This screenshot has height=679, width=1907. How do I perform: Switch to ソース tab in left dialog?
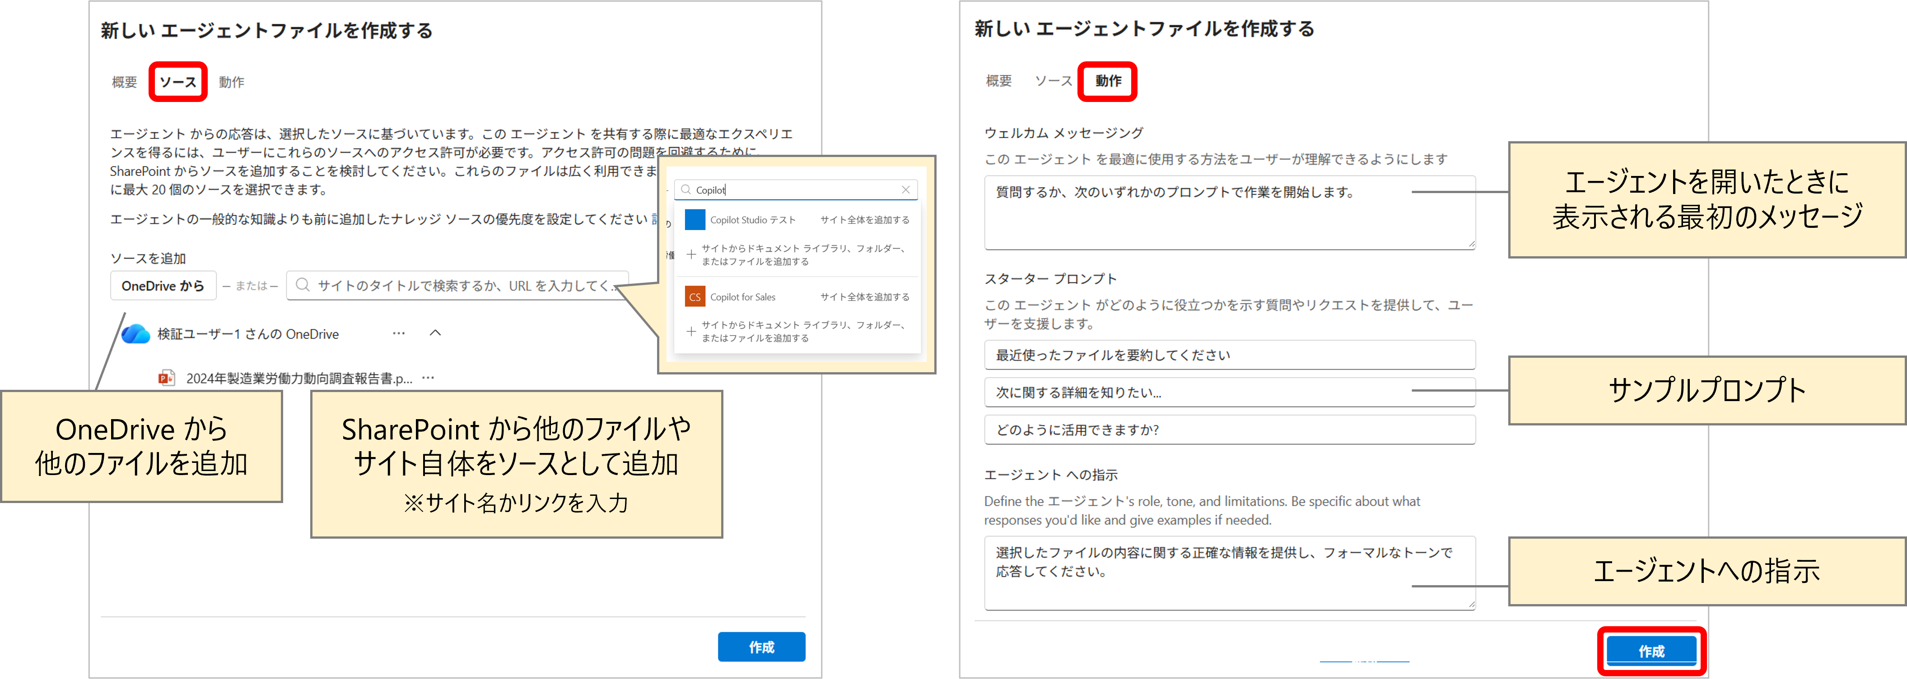click(x=178, y=82)
